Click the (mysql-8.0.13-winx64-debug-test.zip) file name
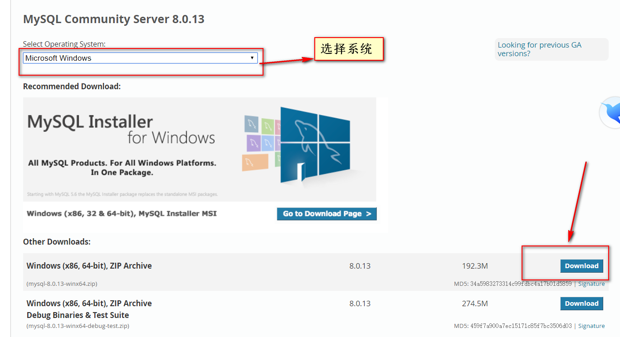This screenshot has width=620, height=337. pos(78,326)
